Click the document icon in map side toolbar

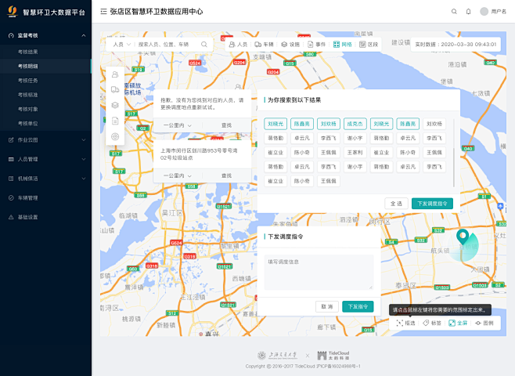tap(115, 121)
